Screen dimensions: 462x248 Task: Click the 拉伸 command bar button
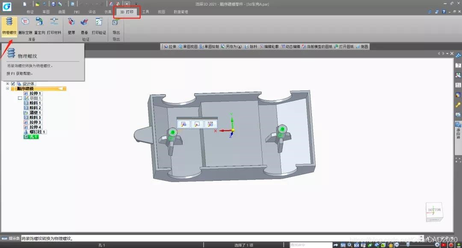(170, 47)
